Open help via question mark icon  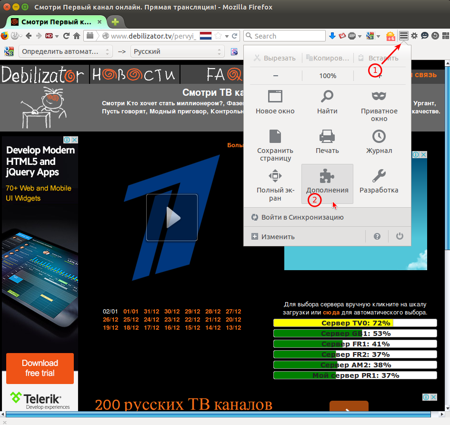click(x=377, y=236)
